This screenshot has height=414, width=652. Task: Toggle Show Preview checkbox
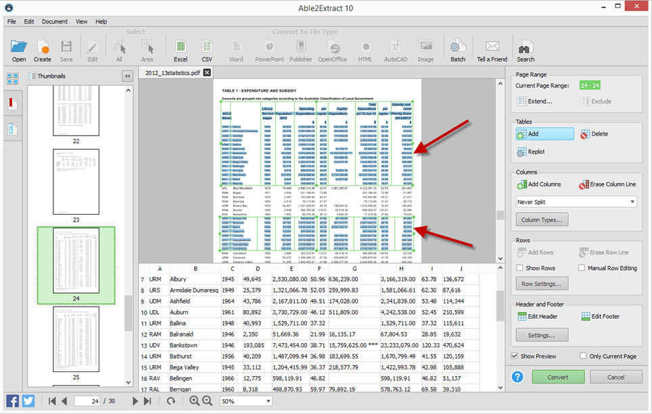point(515,356)
